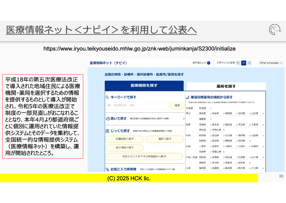Open the Other Languages dropdown
The image size is (286, 203).
pyautogui.click(x=271, y=63)
